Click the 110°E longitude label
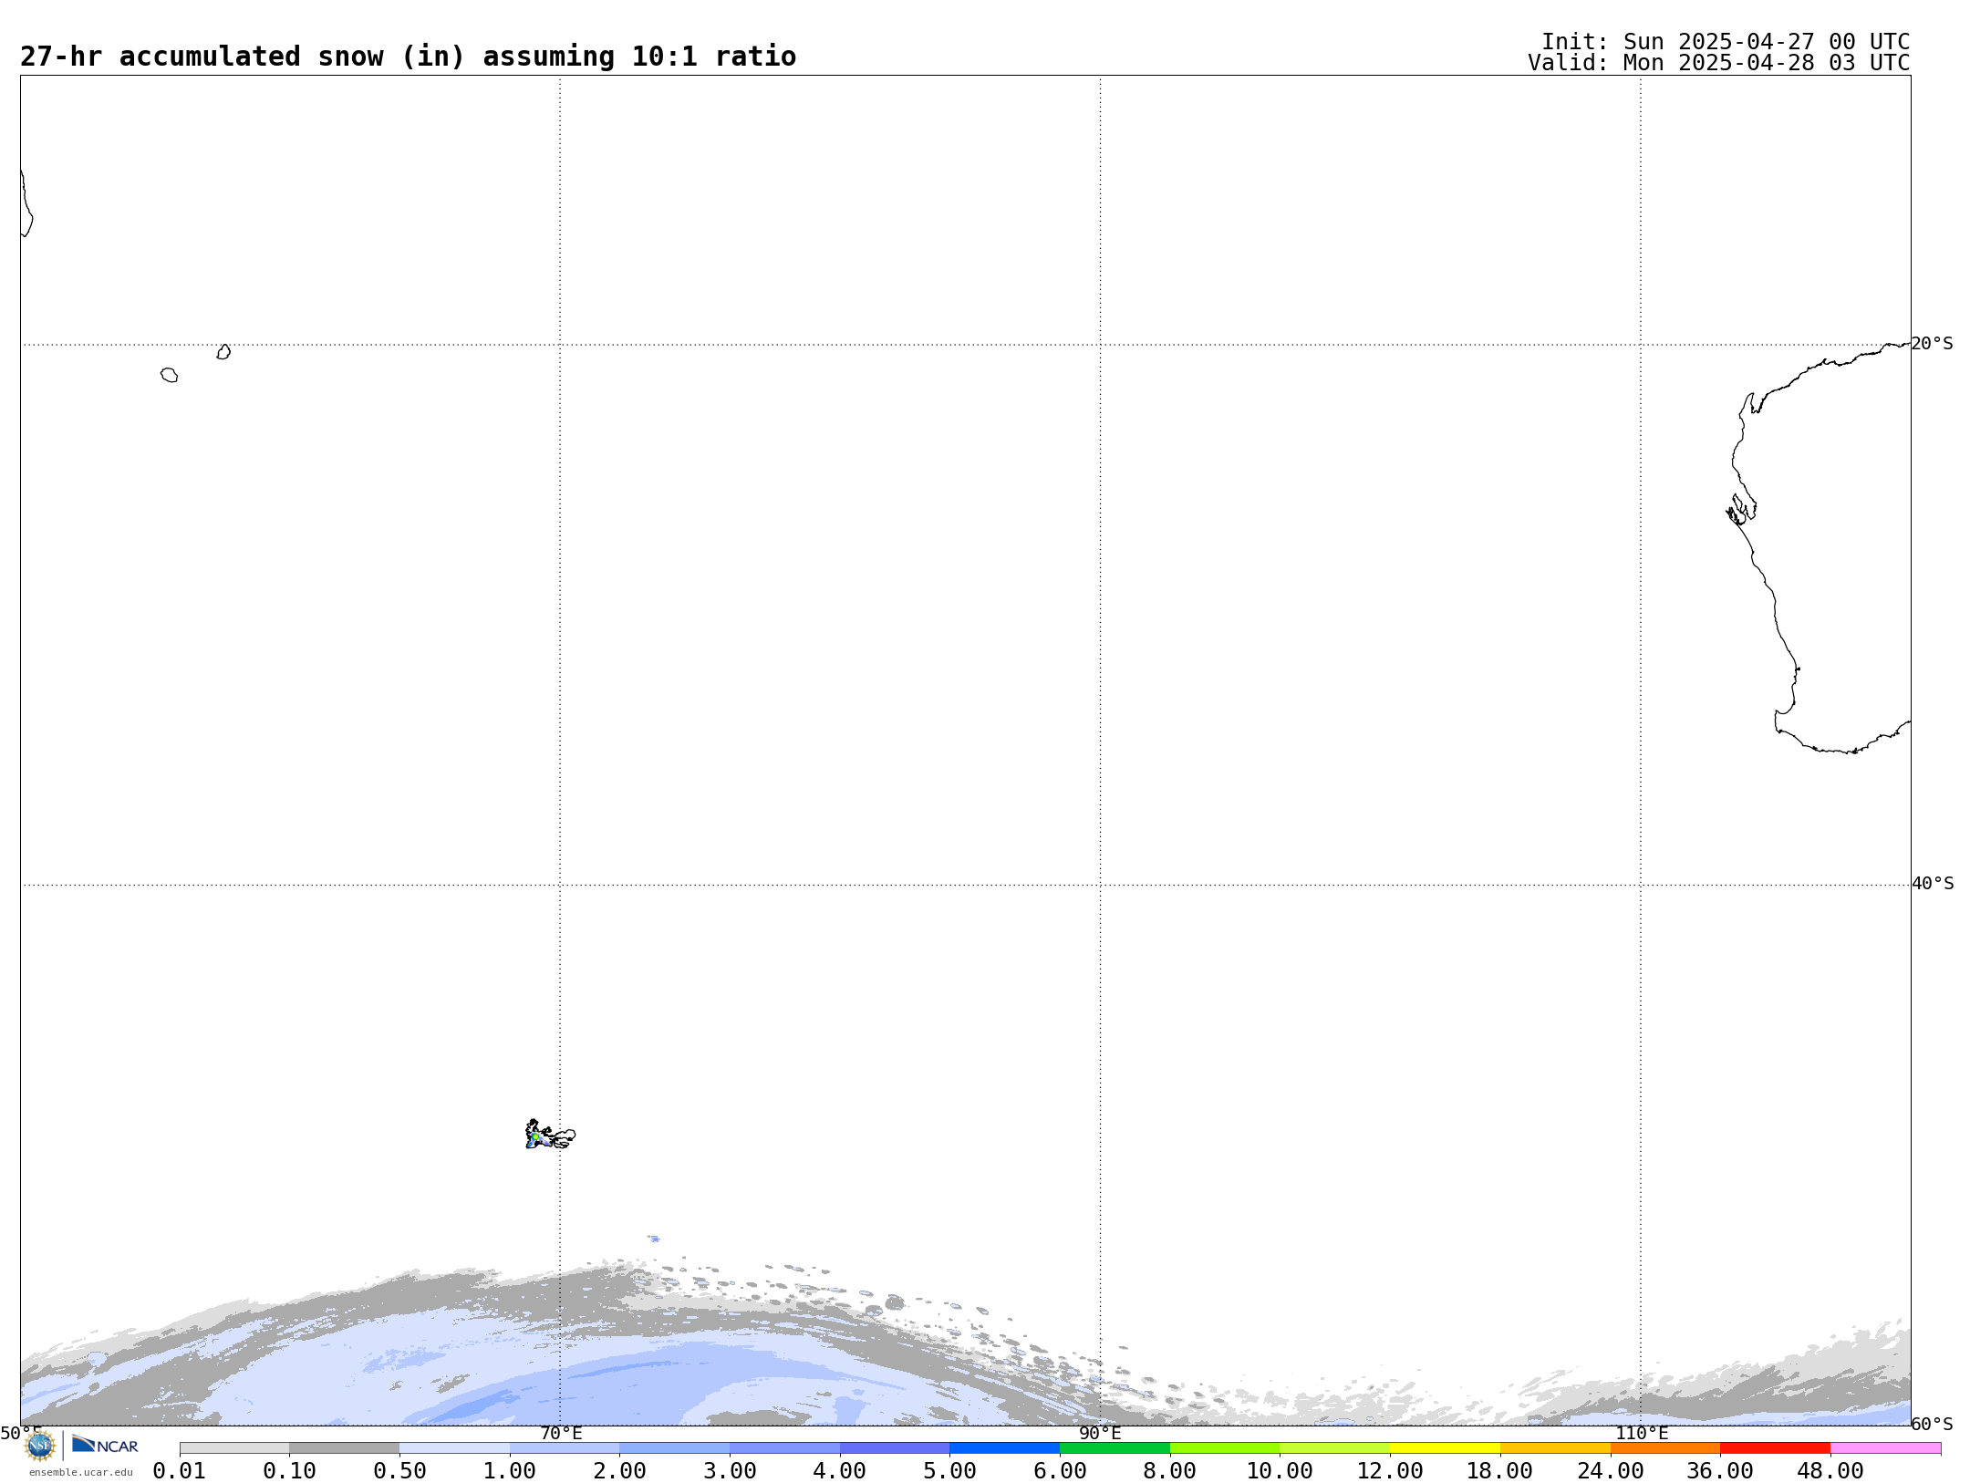The height and width of the screenshot is (1483, 1970). (1642, 1434)
